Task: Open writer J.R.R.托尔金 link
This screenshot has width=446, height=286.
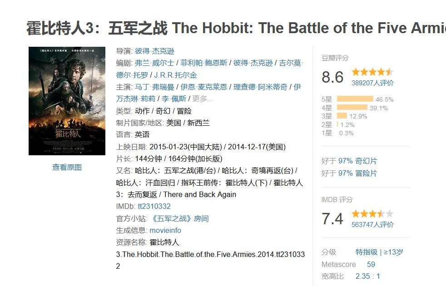Action: click(175, 75)
